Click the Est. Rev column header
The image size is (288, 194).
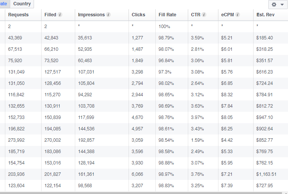[265, 15]
